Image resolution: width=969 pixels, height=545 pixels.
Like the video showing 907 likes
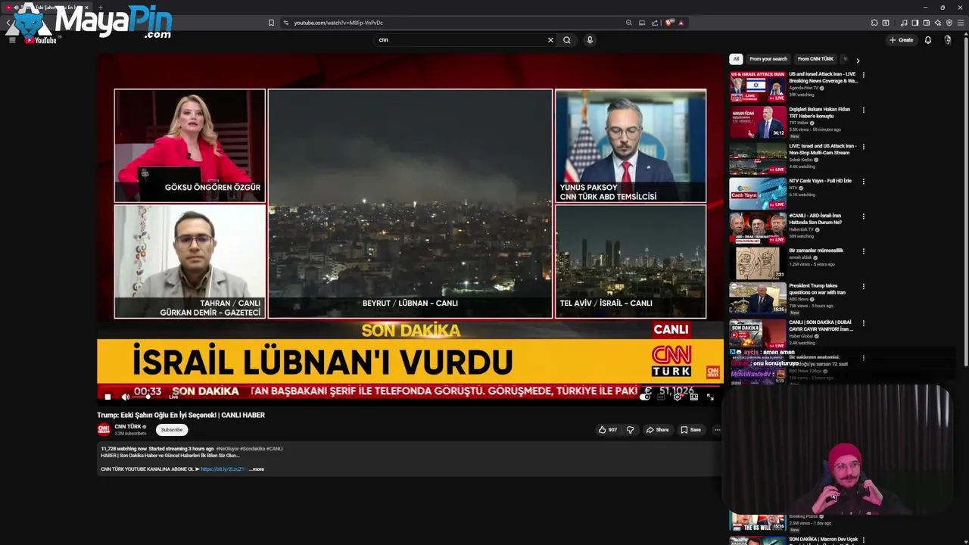tap(608, 430)
